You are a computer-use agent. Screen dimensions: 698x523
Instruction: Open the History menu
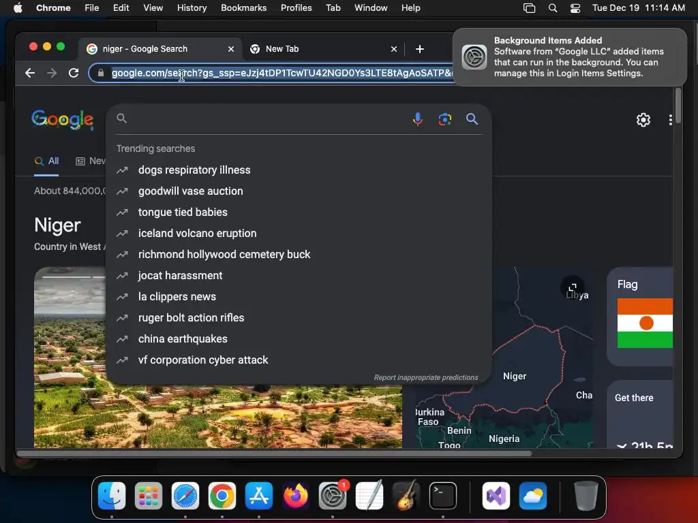tap(192, 8)
